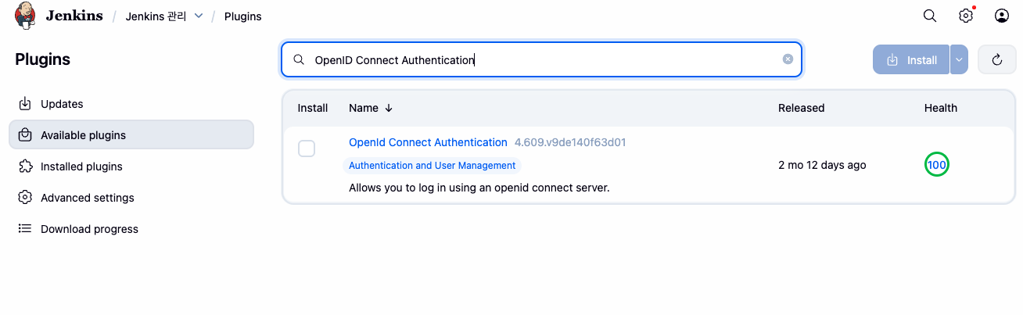Click the Install button

[x=911, y=59]
